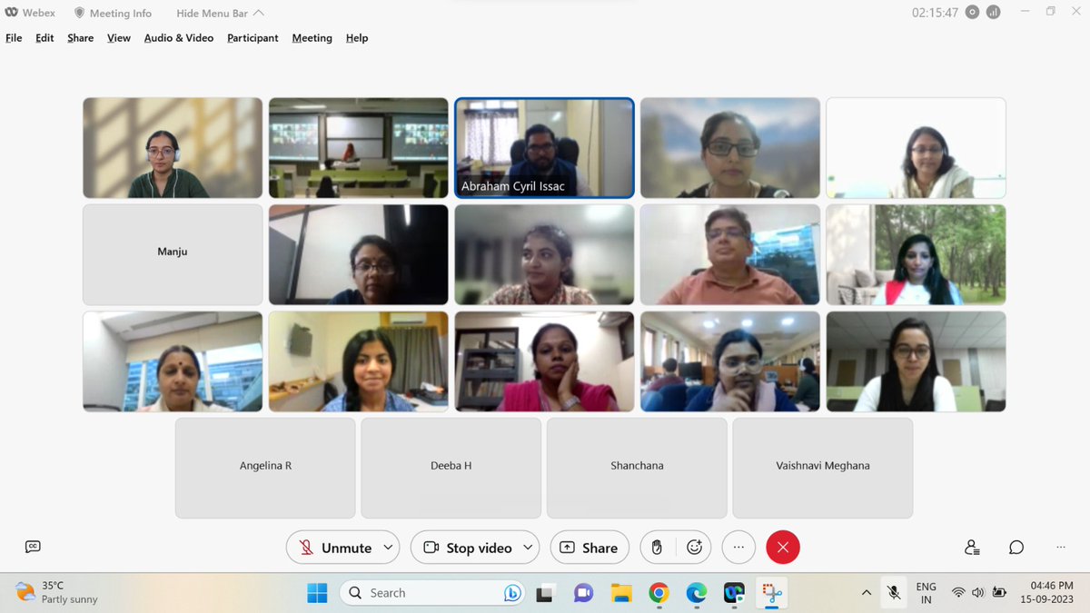Select the Angelina R participant tile
The width and height of the screenshot is (1090, 613).
265,468
